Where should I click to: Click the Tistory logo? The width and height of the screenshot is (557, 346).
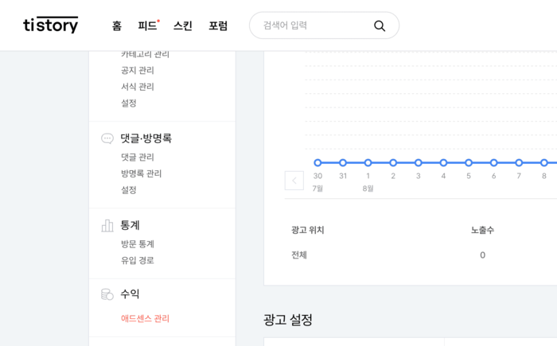coord(51,25)
